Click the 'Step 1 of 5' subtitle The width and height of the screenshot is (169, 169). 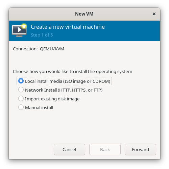coord(42,35)
